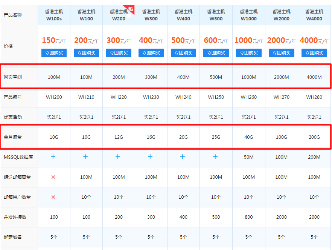The height and width of the screenshot is (250, 332).
Task: Click 立即购买 under the 300元/年 price
Action: coord(119,53)
